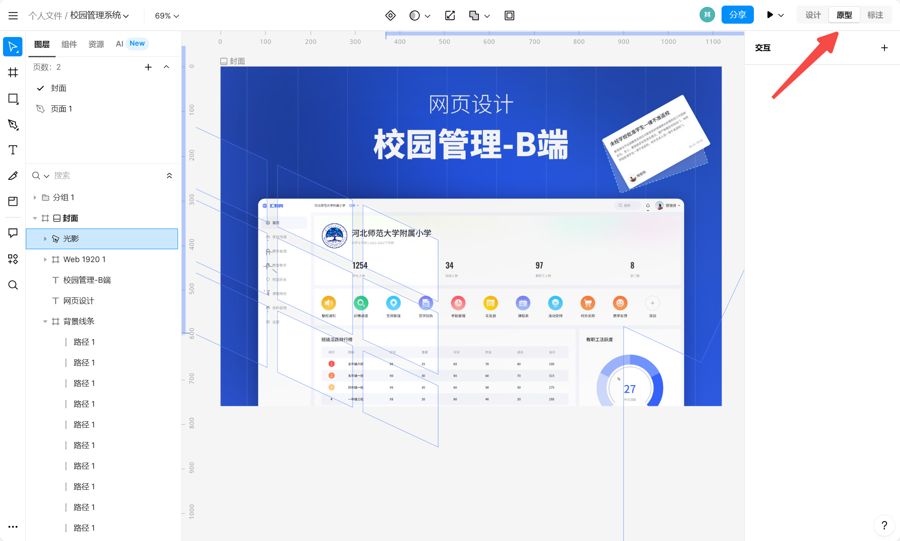Select the frame/artboard tool icon
This screenshot has height=541, width=900.
(x=13, y=72)
